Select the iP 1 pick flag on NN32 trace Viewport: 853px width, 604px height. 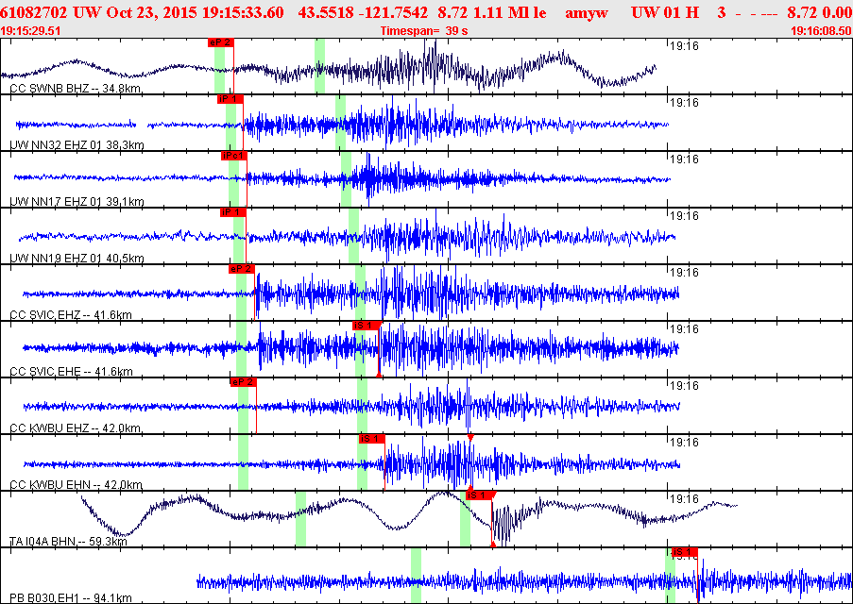230,99
